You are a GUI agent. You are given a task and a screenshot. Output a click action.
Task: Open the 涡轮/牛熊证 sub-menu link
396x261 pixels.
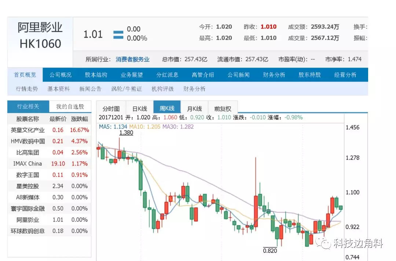(x=126, y=89)
